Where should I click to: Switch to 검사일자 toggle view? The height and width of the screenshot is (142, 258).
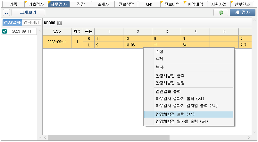[x=12, y=23]
